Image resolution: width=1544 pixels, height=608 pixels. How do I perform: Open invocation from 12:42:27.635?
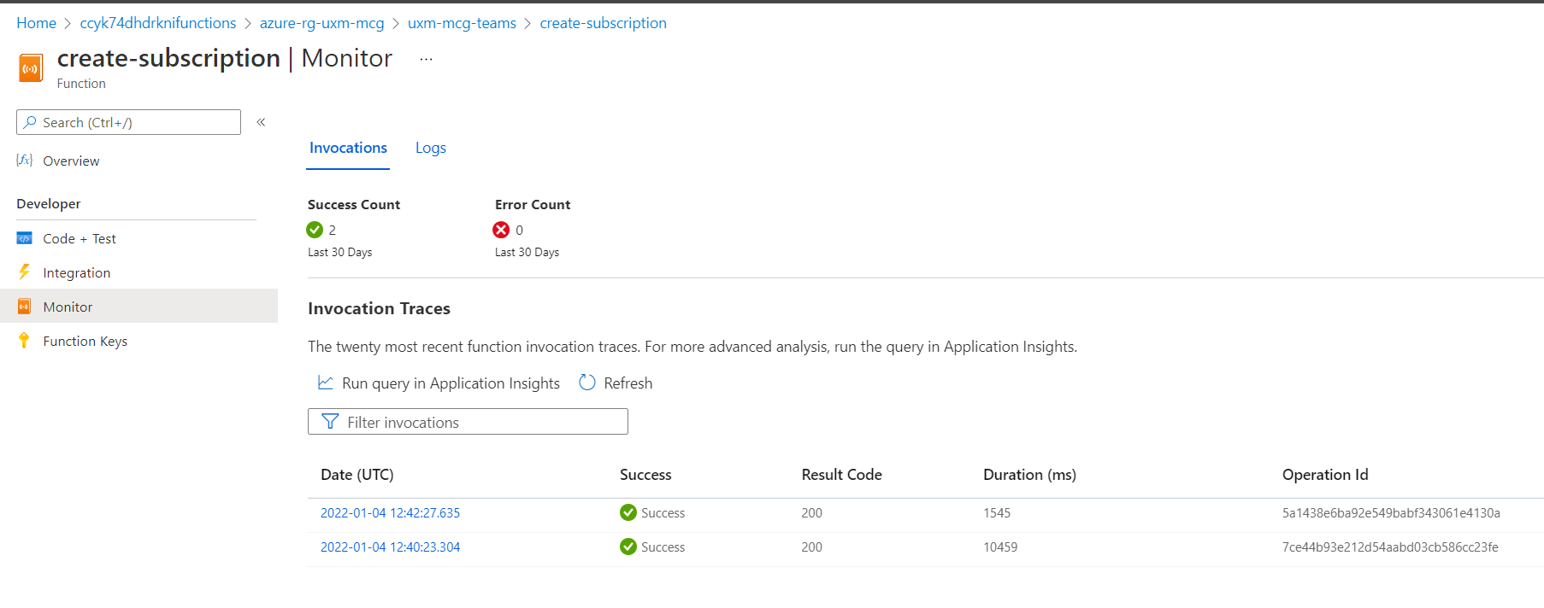[x=390, y=513]
